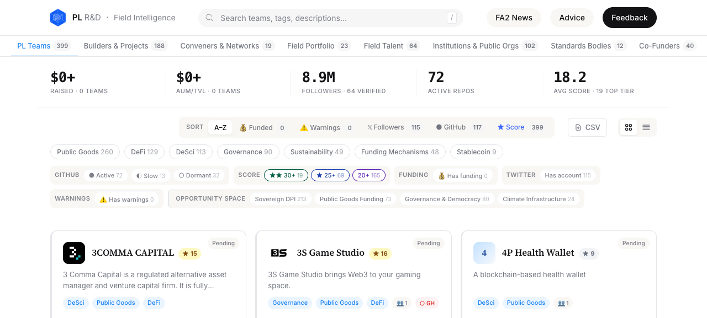Click the 4P Health Wallet avatar
This screenshot has height=318, width=707.
484,253
